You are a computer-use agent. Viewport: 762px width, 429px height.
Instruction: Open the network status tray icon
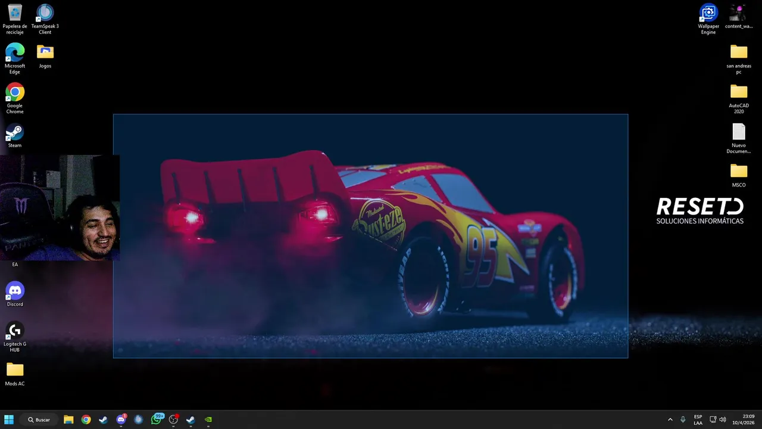pyautogui.click(x=713, y=419)
